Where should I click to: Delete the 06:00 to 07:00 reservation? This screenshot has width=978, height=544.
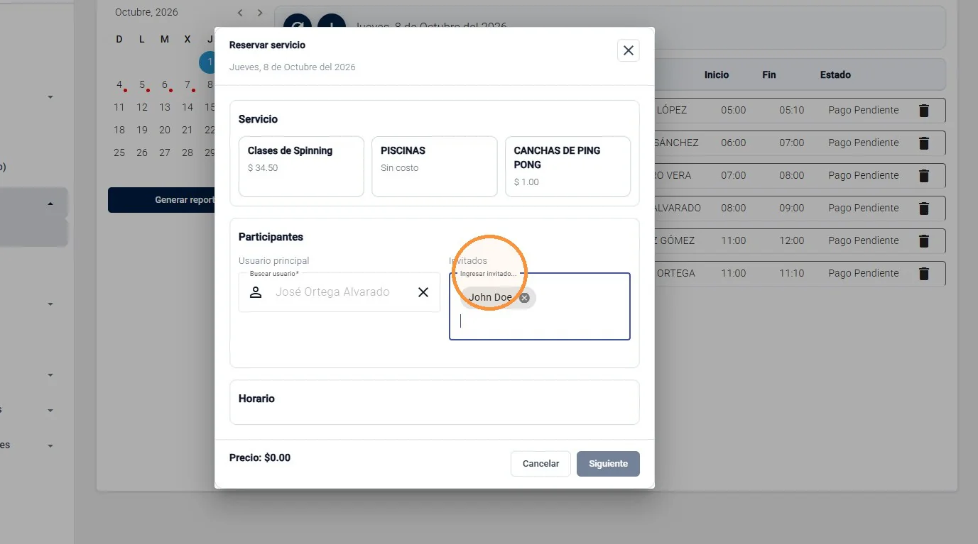pos(924,143)
